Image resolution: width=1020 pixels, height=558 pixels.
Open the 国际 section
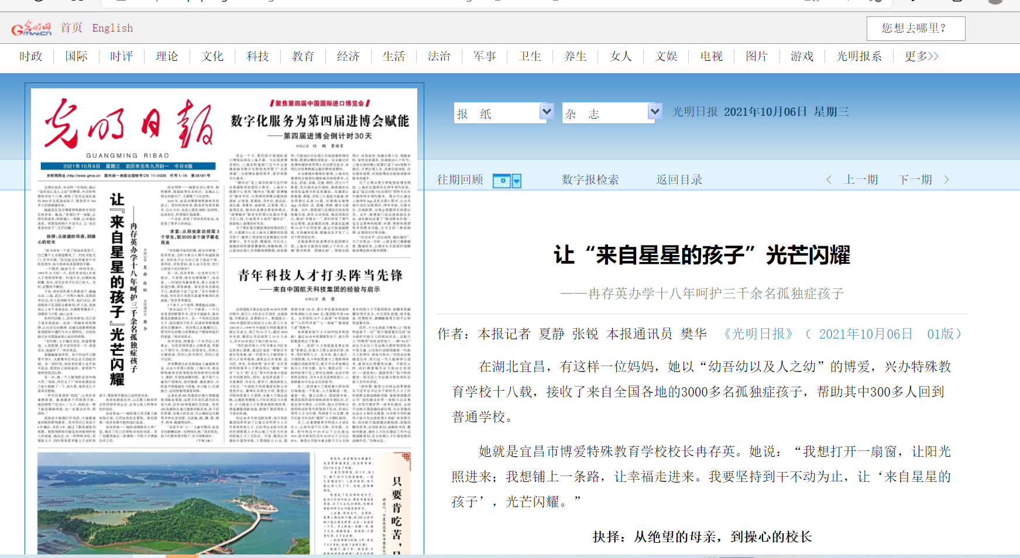pyautogui.click(x=76, y=56)
